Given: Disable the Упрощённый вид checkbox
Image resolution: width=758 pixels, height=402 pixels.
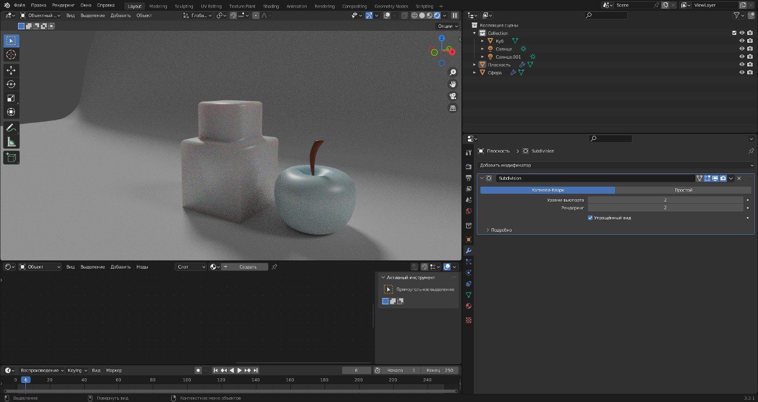Looking at the screenshot, I should click(x=590, y=218).
